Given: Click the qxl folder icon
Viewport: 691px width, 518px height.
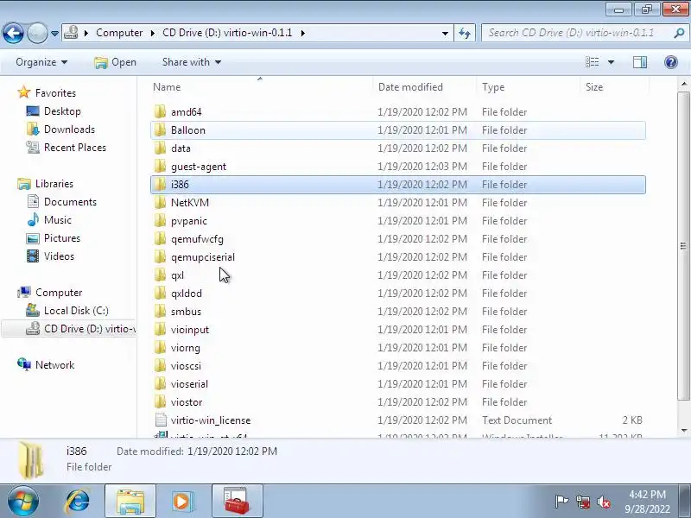Looking at the screenshot, I should coord(161,275).
